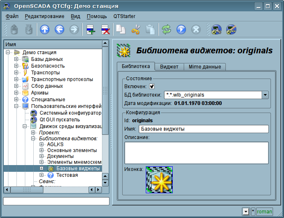Collapse the Демо станция root node
Image resolution: width=284 pixels, height=218 pixels.
pos(8,53)
